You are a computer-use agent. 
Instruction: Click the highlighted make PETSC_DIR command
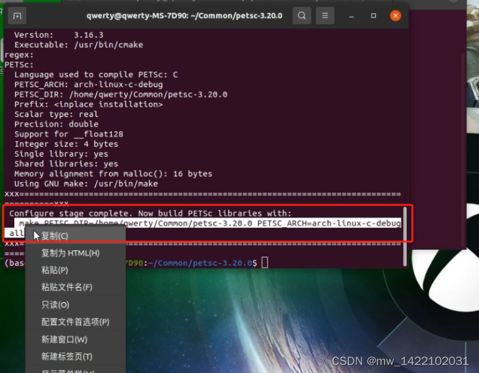(207, 224)
